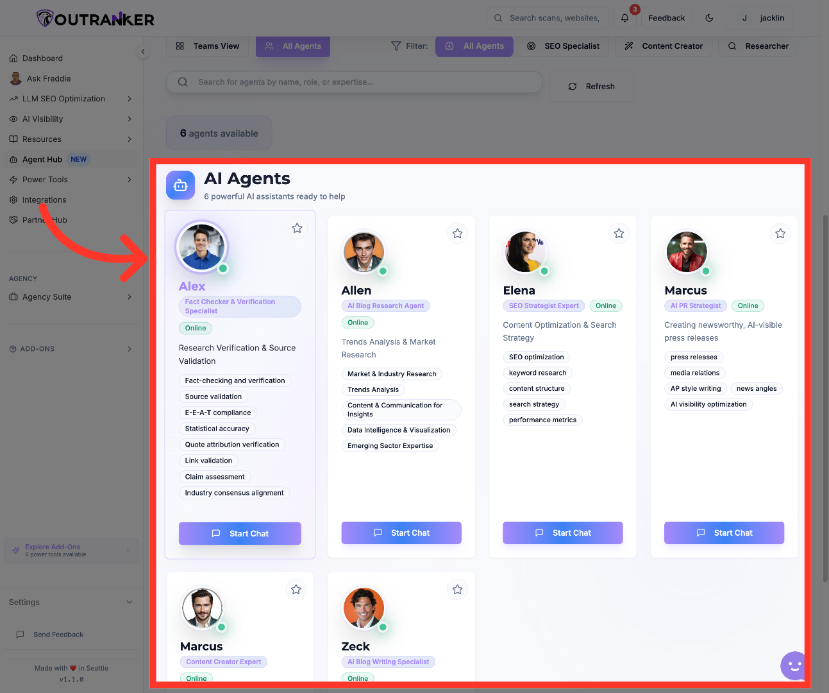
Task: Favorite the Marcus Content Creator Expert card
Action: 296,590
